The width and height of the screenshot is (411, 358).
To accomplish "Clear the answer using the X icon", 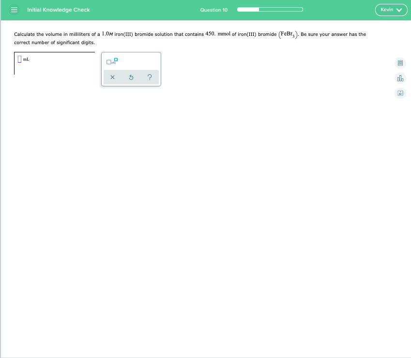I will coord(112,77).
